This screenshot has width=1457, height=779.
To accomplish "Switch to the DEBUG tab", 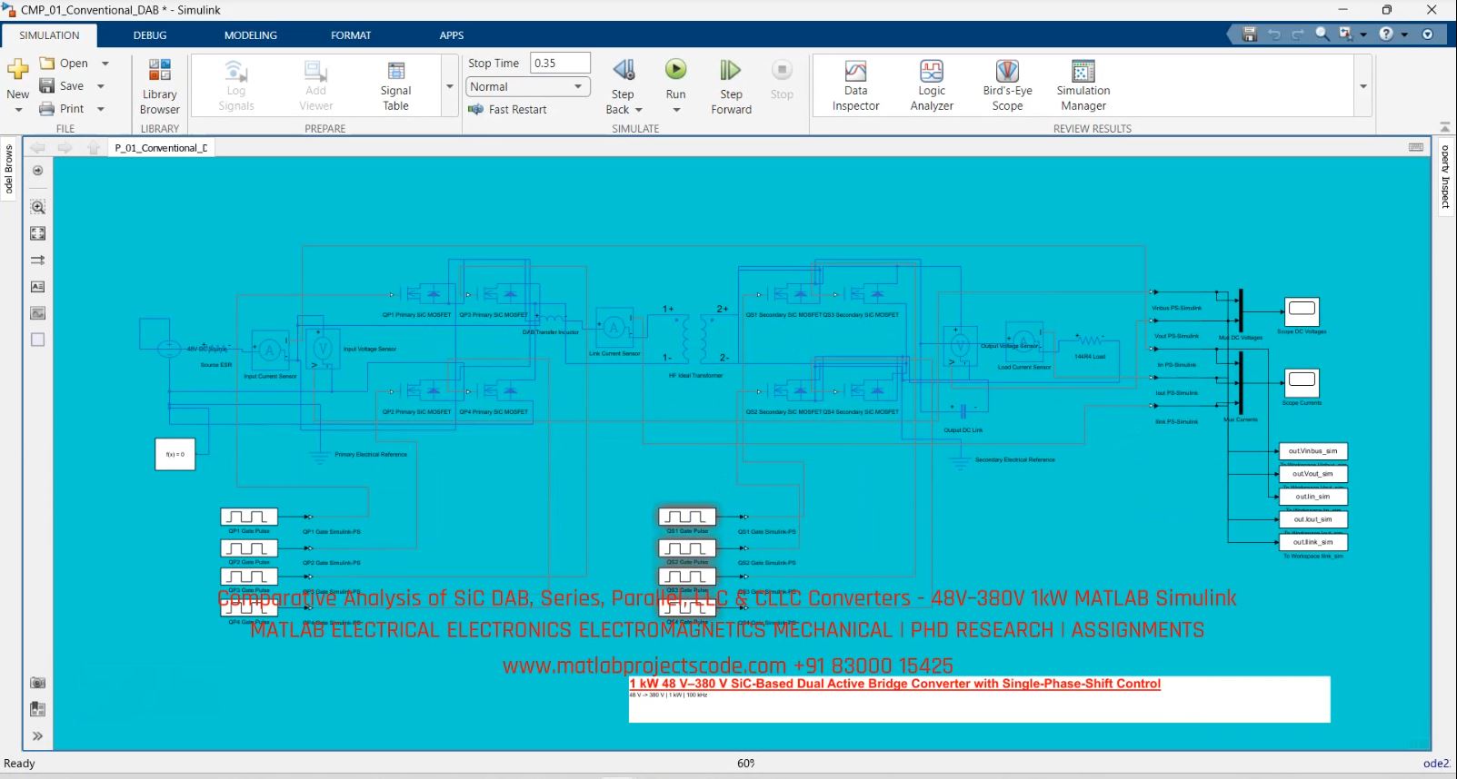I will (x=150, y=35).
